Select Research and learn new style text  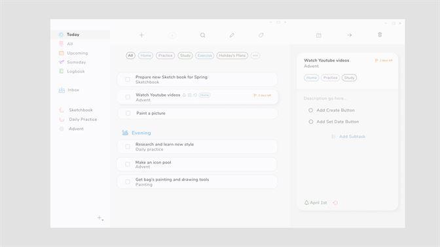click(x=165, y=144)
